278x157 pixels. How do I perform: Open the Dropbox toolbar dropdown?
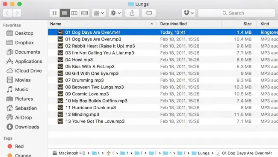189,13
